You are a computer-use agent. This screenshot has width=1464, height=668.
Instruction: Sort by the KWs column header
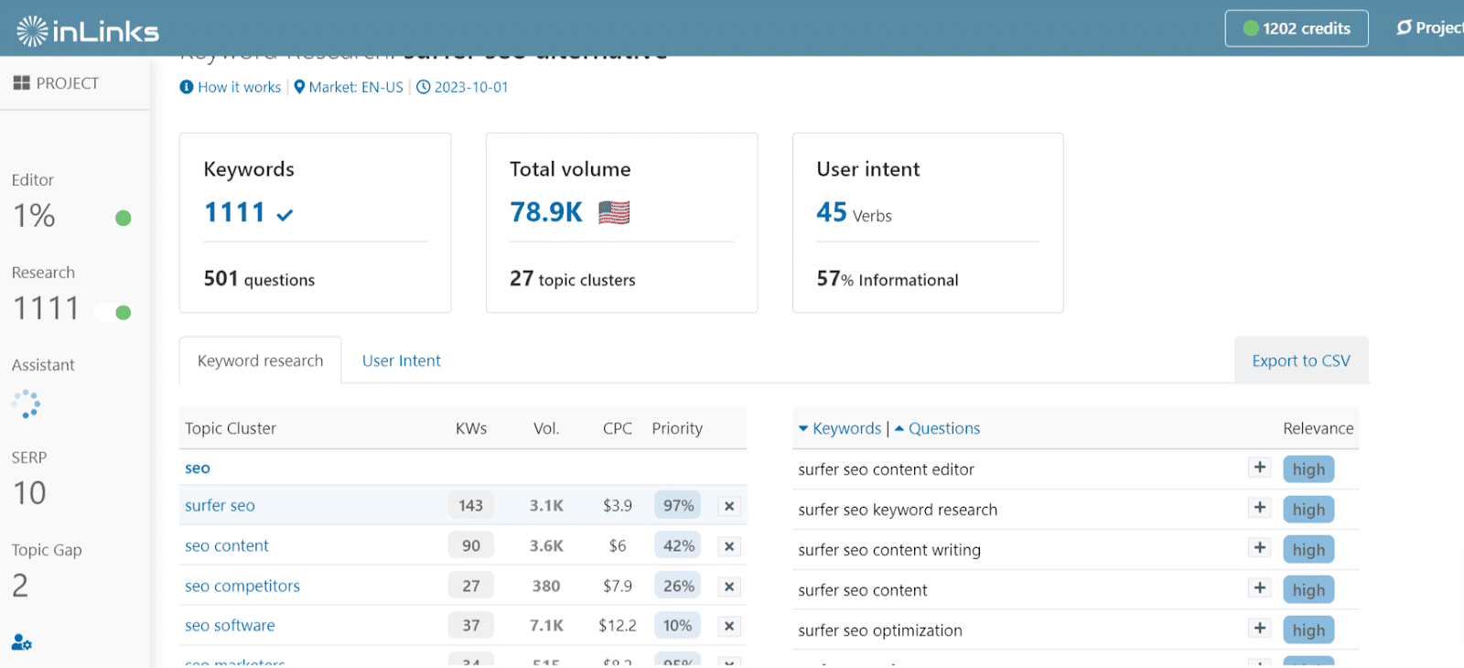(471, 428)
